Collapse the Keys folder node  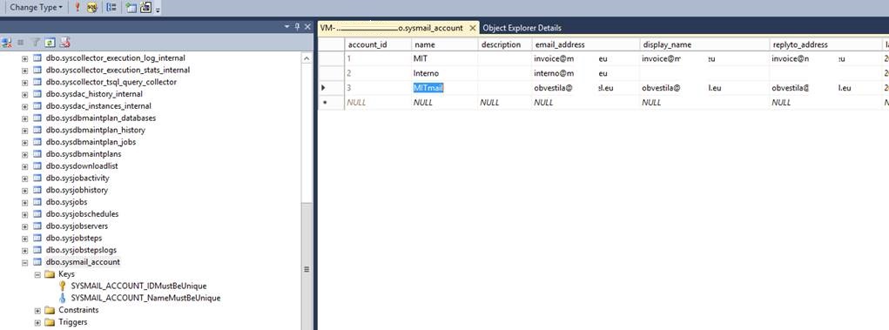[x=37, y=274]
